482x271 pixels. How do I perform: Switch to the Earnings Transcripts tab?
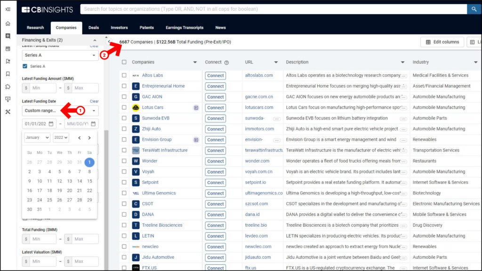[x=185, y=28]
